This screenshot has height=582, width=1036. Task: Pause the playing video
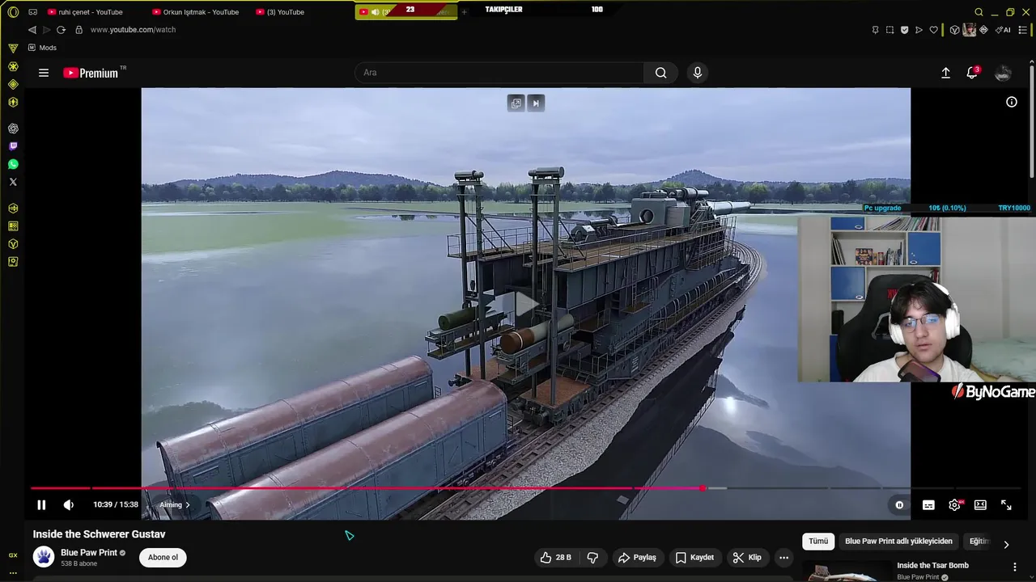[x=41, y=504]
